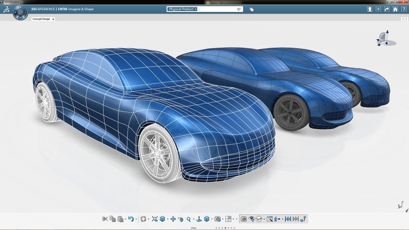
Task: Click the Undo arrow icon
Action: click(x=131, y=219)
